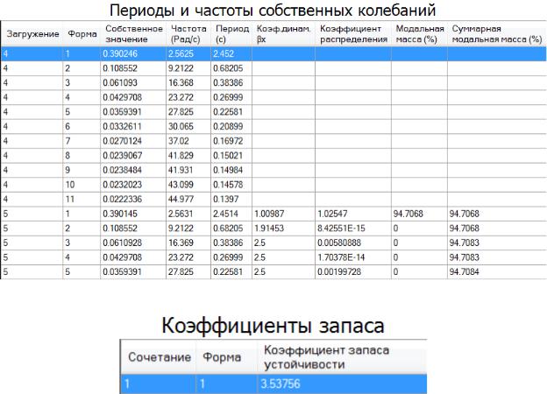Viewport: 547px width, 394px height.
Task: Select dynamic coefficient 1.91453
Action: pyautogui.click(x=283, y=229)
